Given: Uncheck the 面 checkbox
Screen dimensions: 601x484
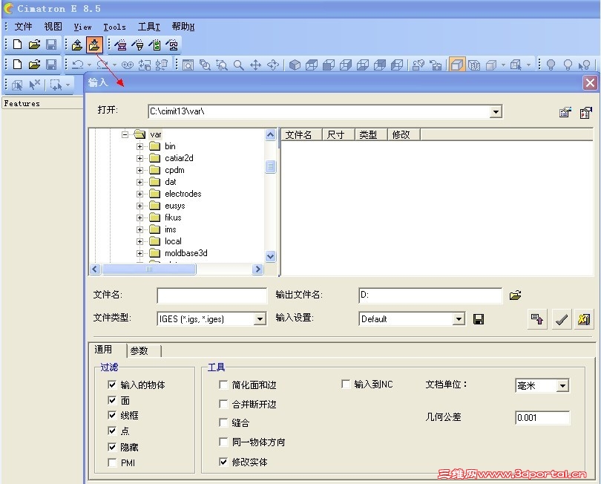Looking at the screenshot, I should click(112, 400).
